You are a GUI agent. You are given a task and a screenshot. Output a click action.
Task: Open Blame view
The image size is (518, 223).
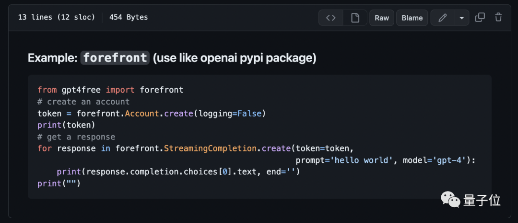412,18
